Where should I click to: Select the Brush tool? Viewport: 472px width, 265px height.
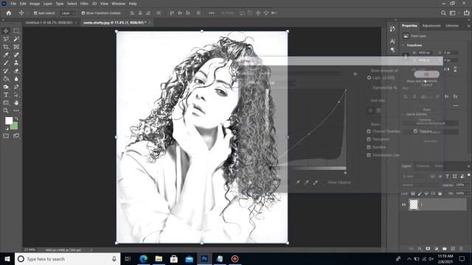(6, 63)
